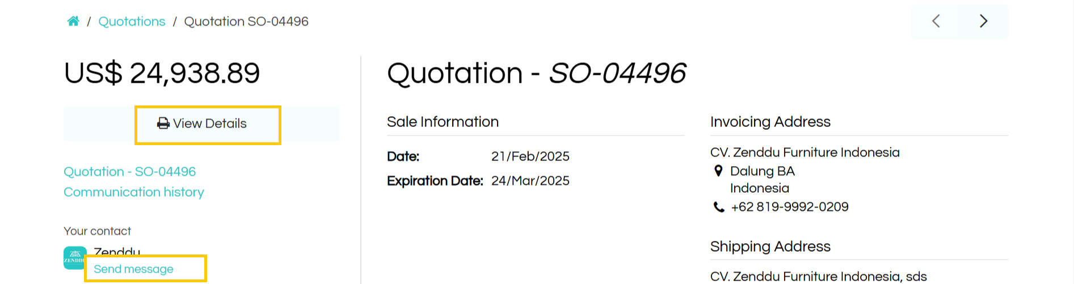Select the phone number +62 819-9992-0209
This screenshot has height=284, width=1074.
point(790,207)
